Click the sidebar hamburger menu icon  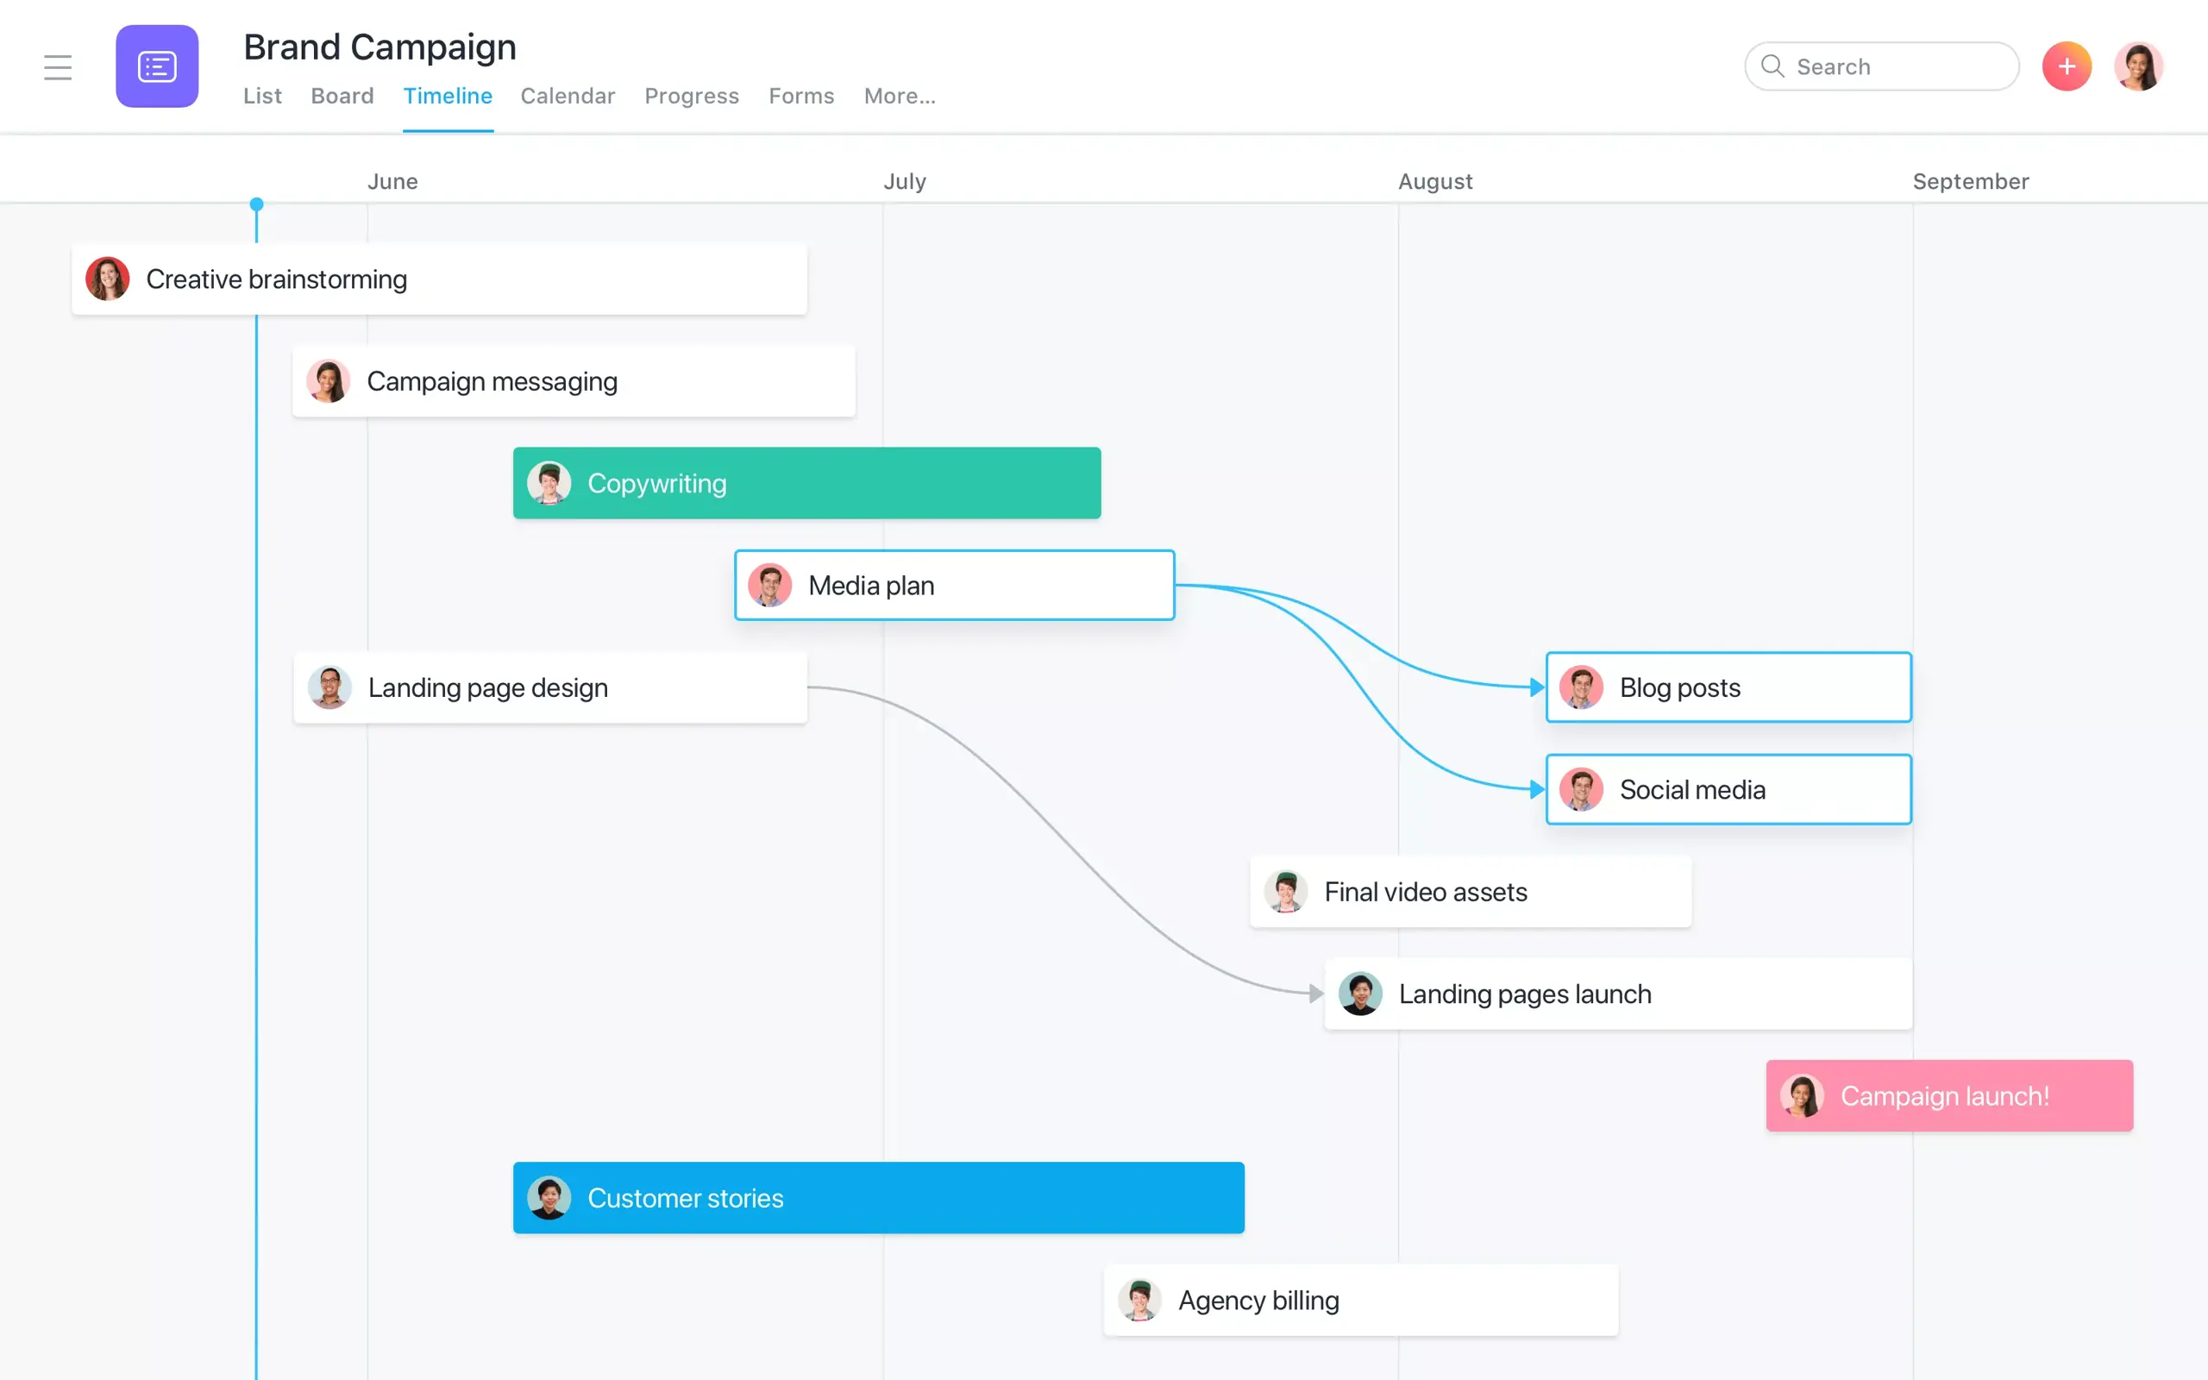coord(57,66)
